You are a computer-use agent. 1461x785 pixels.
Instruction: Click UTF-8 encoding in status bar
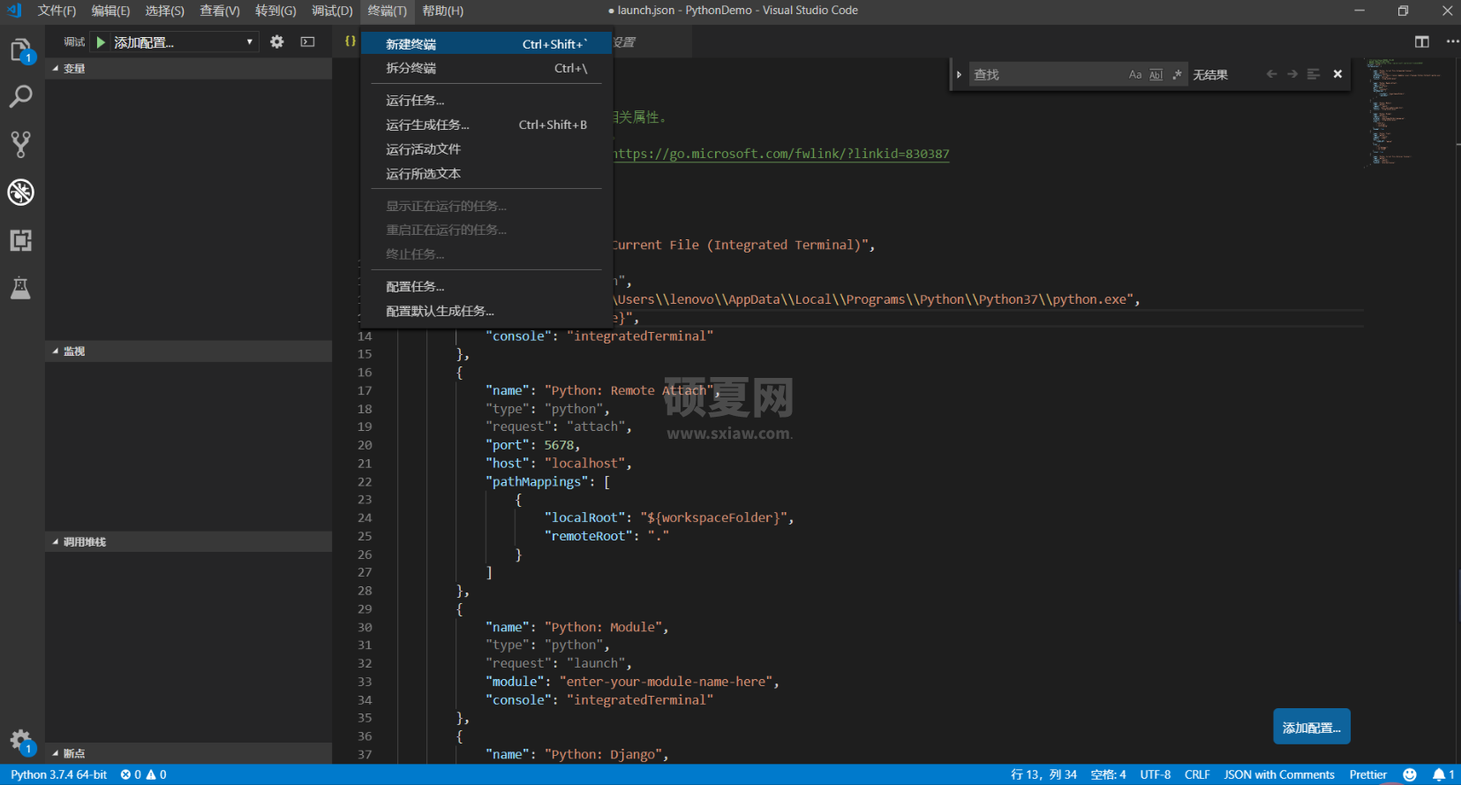click(1155, 774)
